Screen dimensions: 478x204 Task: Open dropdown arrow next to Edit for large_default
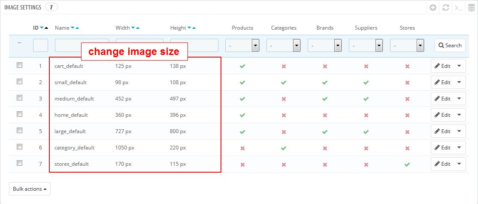point(459,131)
